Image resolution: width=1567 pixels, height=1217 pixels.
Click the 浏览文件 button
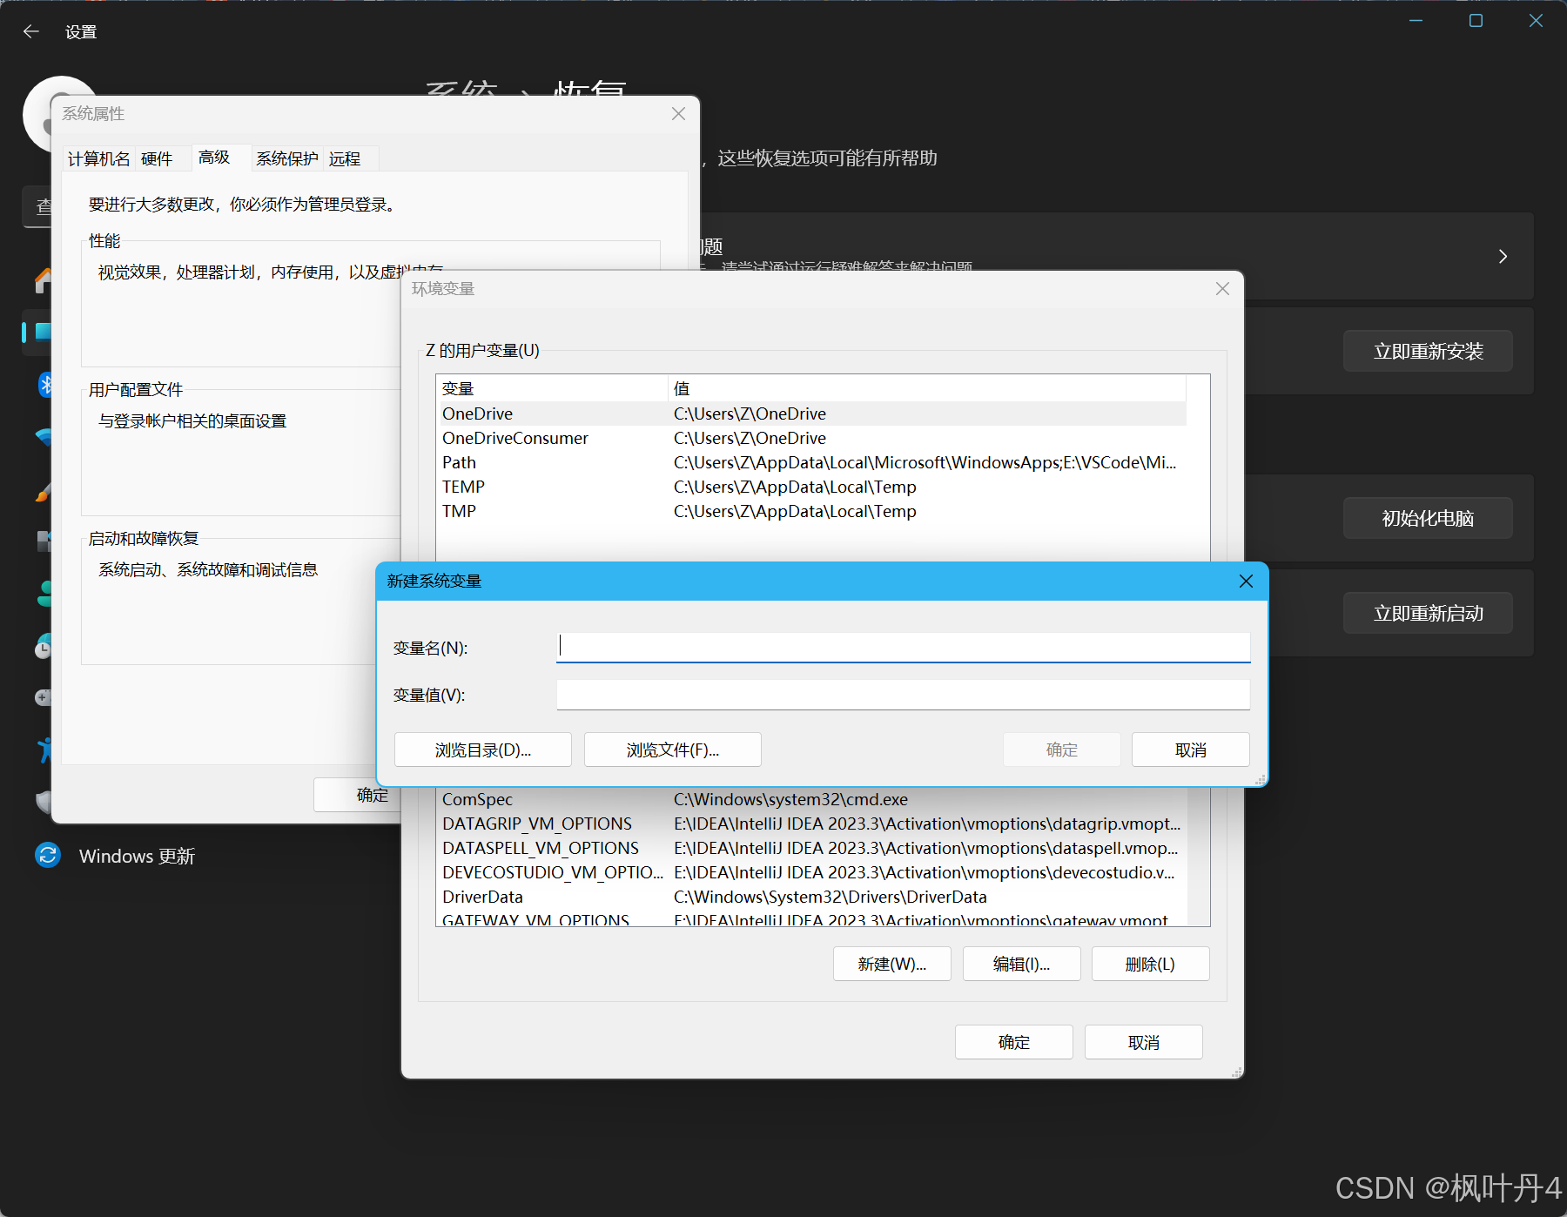click(672, 750)
